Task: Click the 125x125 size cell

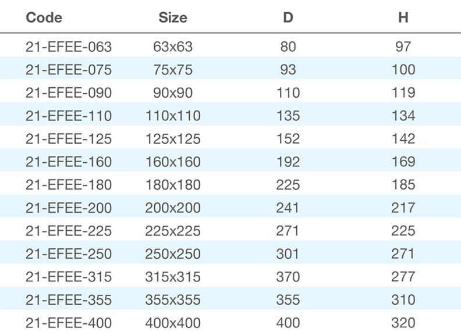Action: [173, 139]
